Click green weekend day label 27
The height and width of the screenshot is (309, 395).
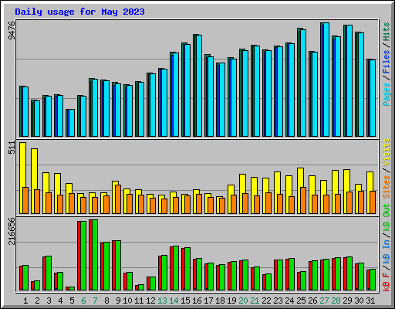click(x=324, y=301)
